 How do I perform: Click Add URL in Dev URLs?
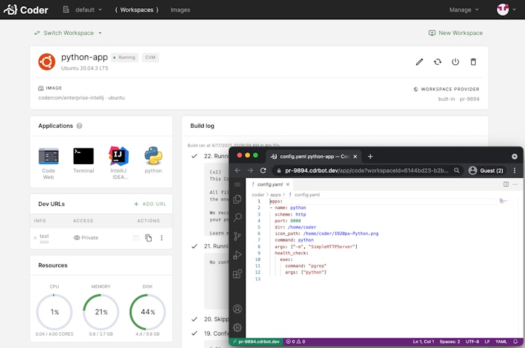coord(150,204)
